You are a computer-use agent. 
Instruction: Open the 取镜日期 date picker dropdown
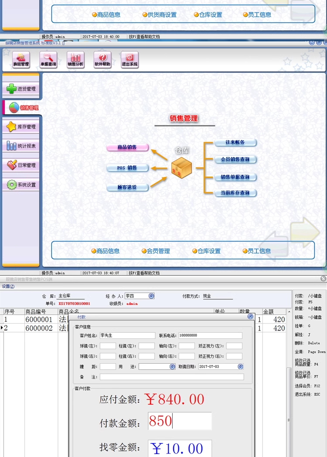(x=240, y=367)
